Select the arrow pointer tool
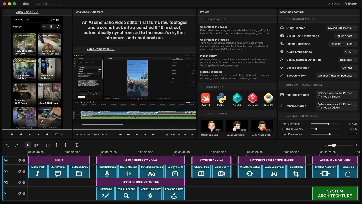 (28, 145)
